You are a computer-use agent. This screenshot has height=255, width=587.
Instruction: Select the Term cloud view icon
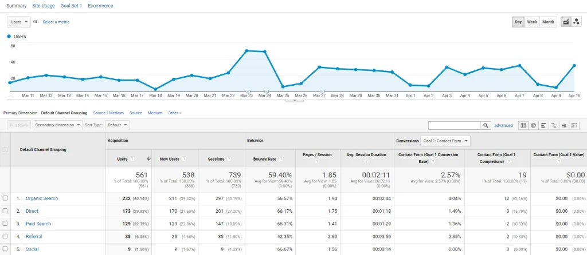point(564,125)
